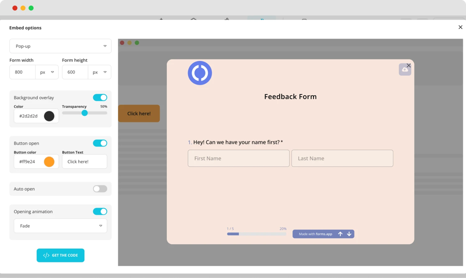Screen dimensions: 466x278
Task: Close the Embed options dialog
Action: 460,27
